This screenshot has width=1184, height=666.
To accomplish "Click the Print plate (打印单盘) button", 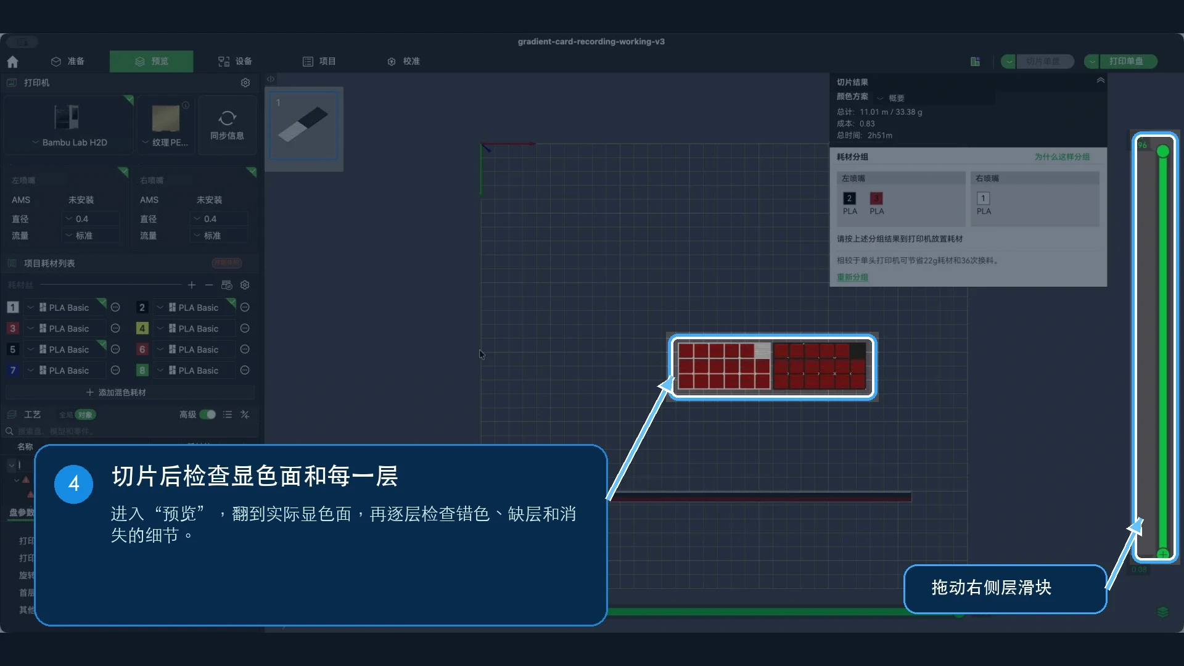I will coord(1126,61).
